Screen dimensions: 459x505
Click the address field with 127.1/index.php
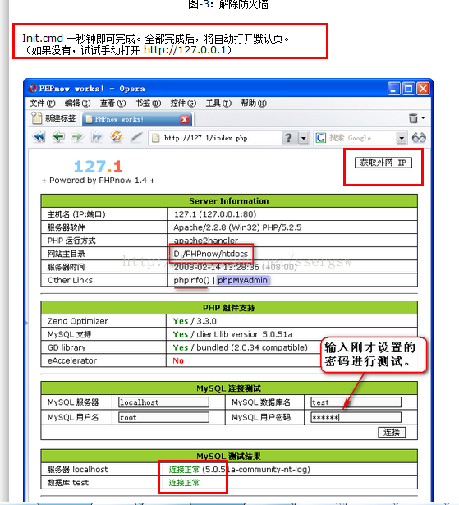point(215,138)
